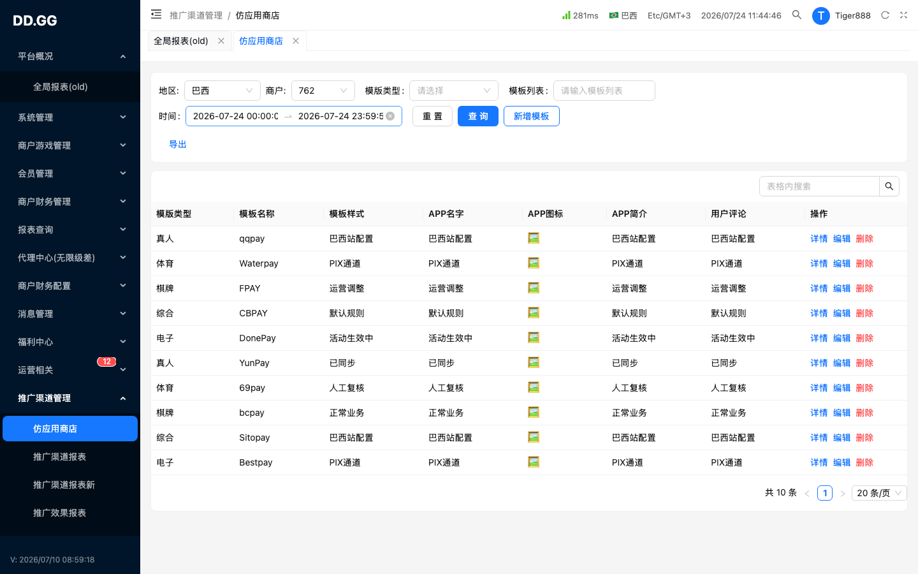The width and height of the screenshot is (918, 574).
Task: Toggle fullscreen with the expand icon
Action: [x=903, y=15]
